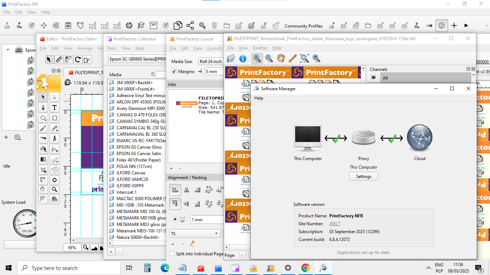This screenshot has width=490, height=275.
Task: Select the Type tool in Editor toolbox
Action: [55, 107]
